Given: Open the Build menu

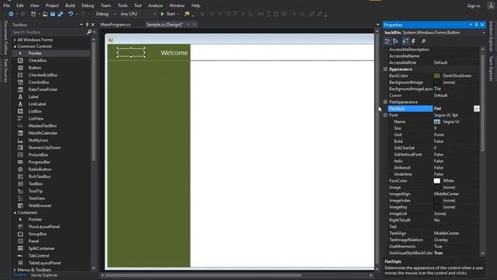Looking at the screenshot, I should (70, 5).
